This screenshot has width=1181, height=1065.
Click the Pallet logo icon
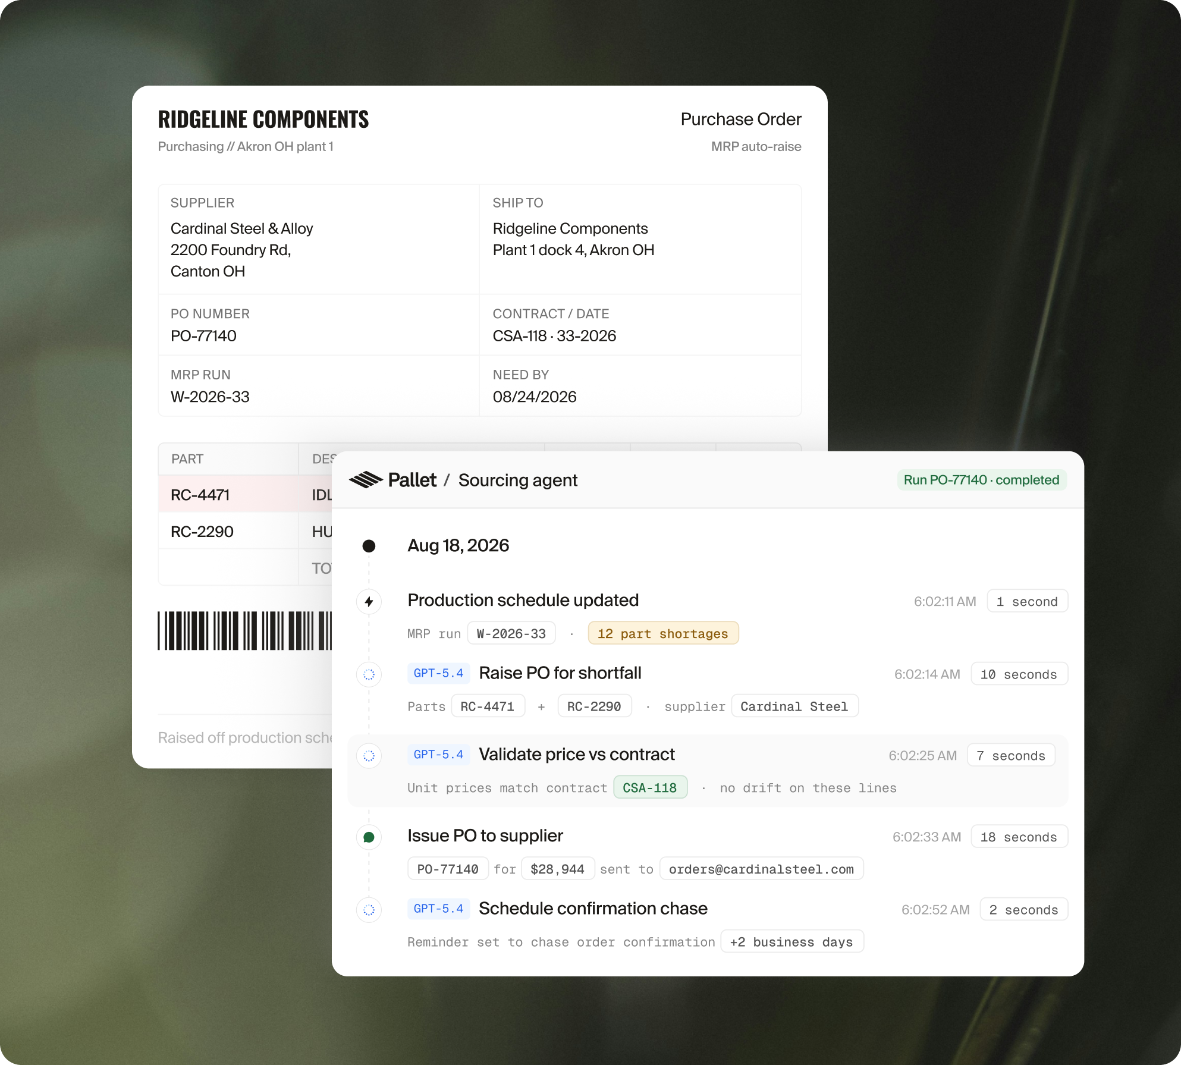point(365,480)
